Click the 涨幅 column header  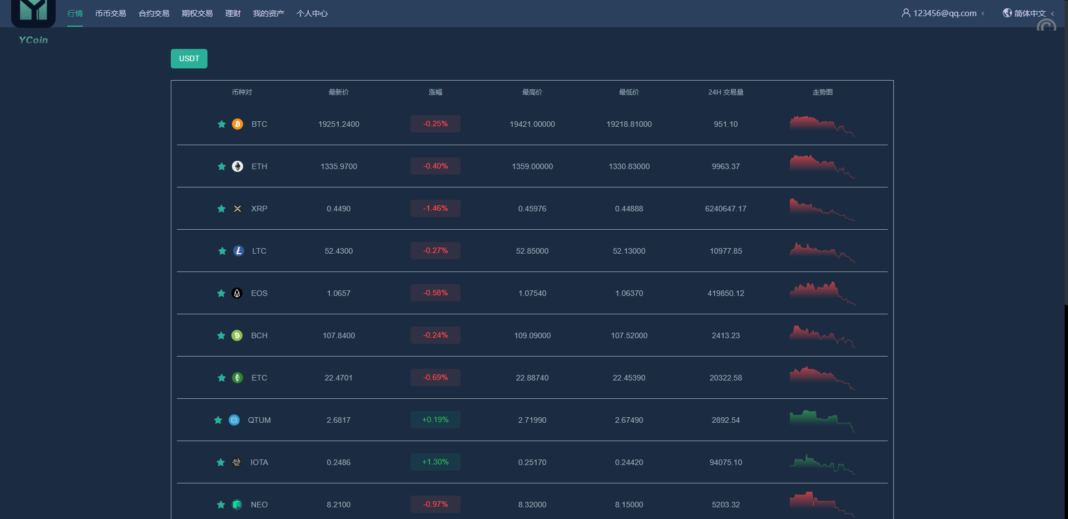pyautogui.click(x=436, y=92)
